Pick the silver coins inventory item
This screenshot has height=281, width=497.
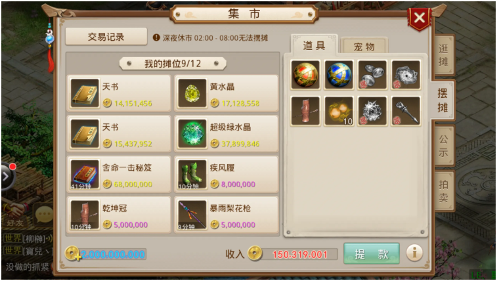(372, 75)
